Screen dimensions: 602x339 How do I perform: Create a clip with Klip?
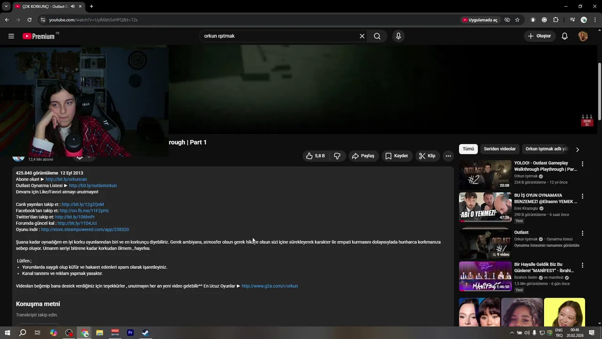(428, 156)
